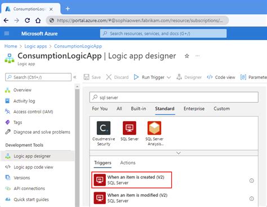Select the Enterprise tab
Image resolution: width=267 pixels, height=207 pixels.
pyautogui.click(x=194, y=109)
